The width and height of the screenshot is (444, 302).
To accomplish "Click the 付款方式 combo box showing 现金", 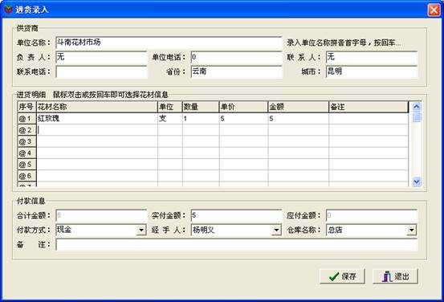I will [101, 230].
